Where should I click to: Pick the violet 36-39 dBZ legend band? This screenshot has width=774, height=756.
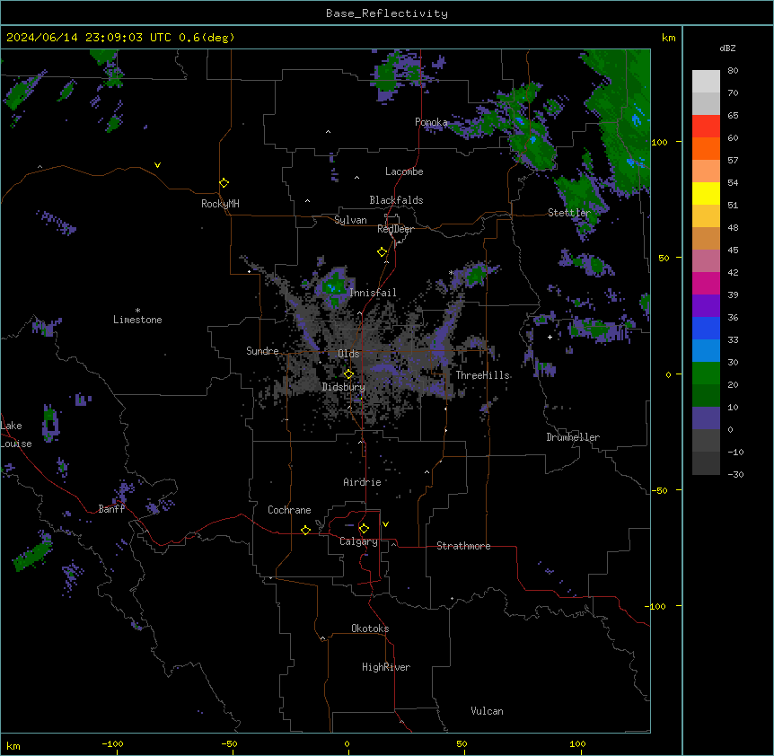[706, 306]
